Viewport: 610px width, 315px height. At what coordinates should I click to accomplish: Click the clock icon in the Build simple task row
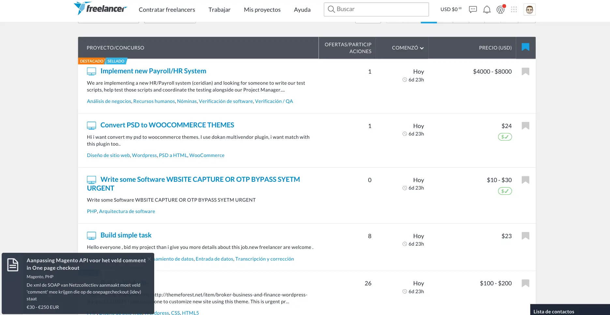point(405,244)
